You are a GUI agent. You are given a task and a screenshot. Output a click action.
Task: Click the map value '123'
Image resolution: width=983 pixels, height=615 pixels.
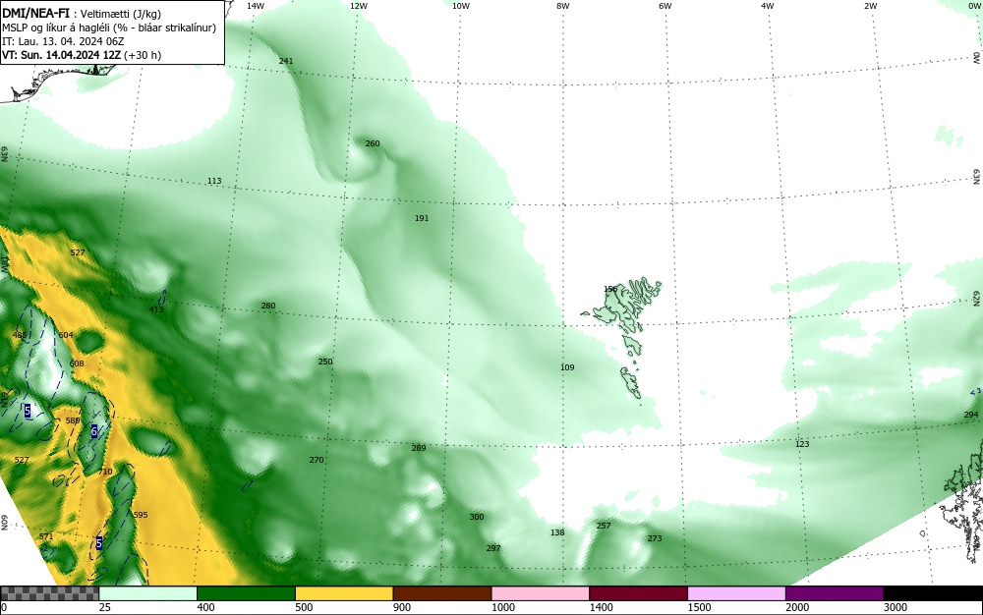tap(802, 444)
